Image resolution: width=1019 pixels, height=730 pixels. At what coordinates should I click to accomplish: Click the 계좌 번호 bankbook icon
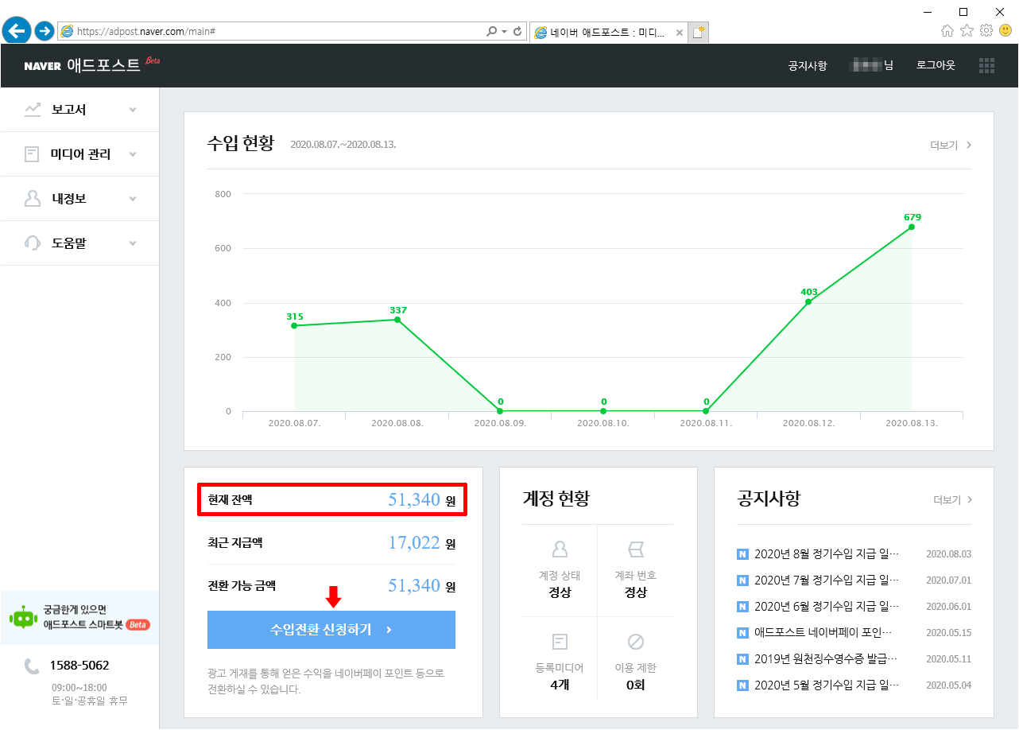[636, 549]
